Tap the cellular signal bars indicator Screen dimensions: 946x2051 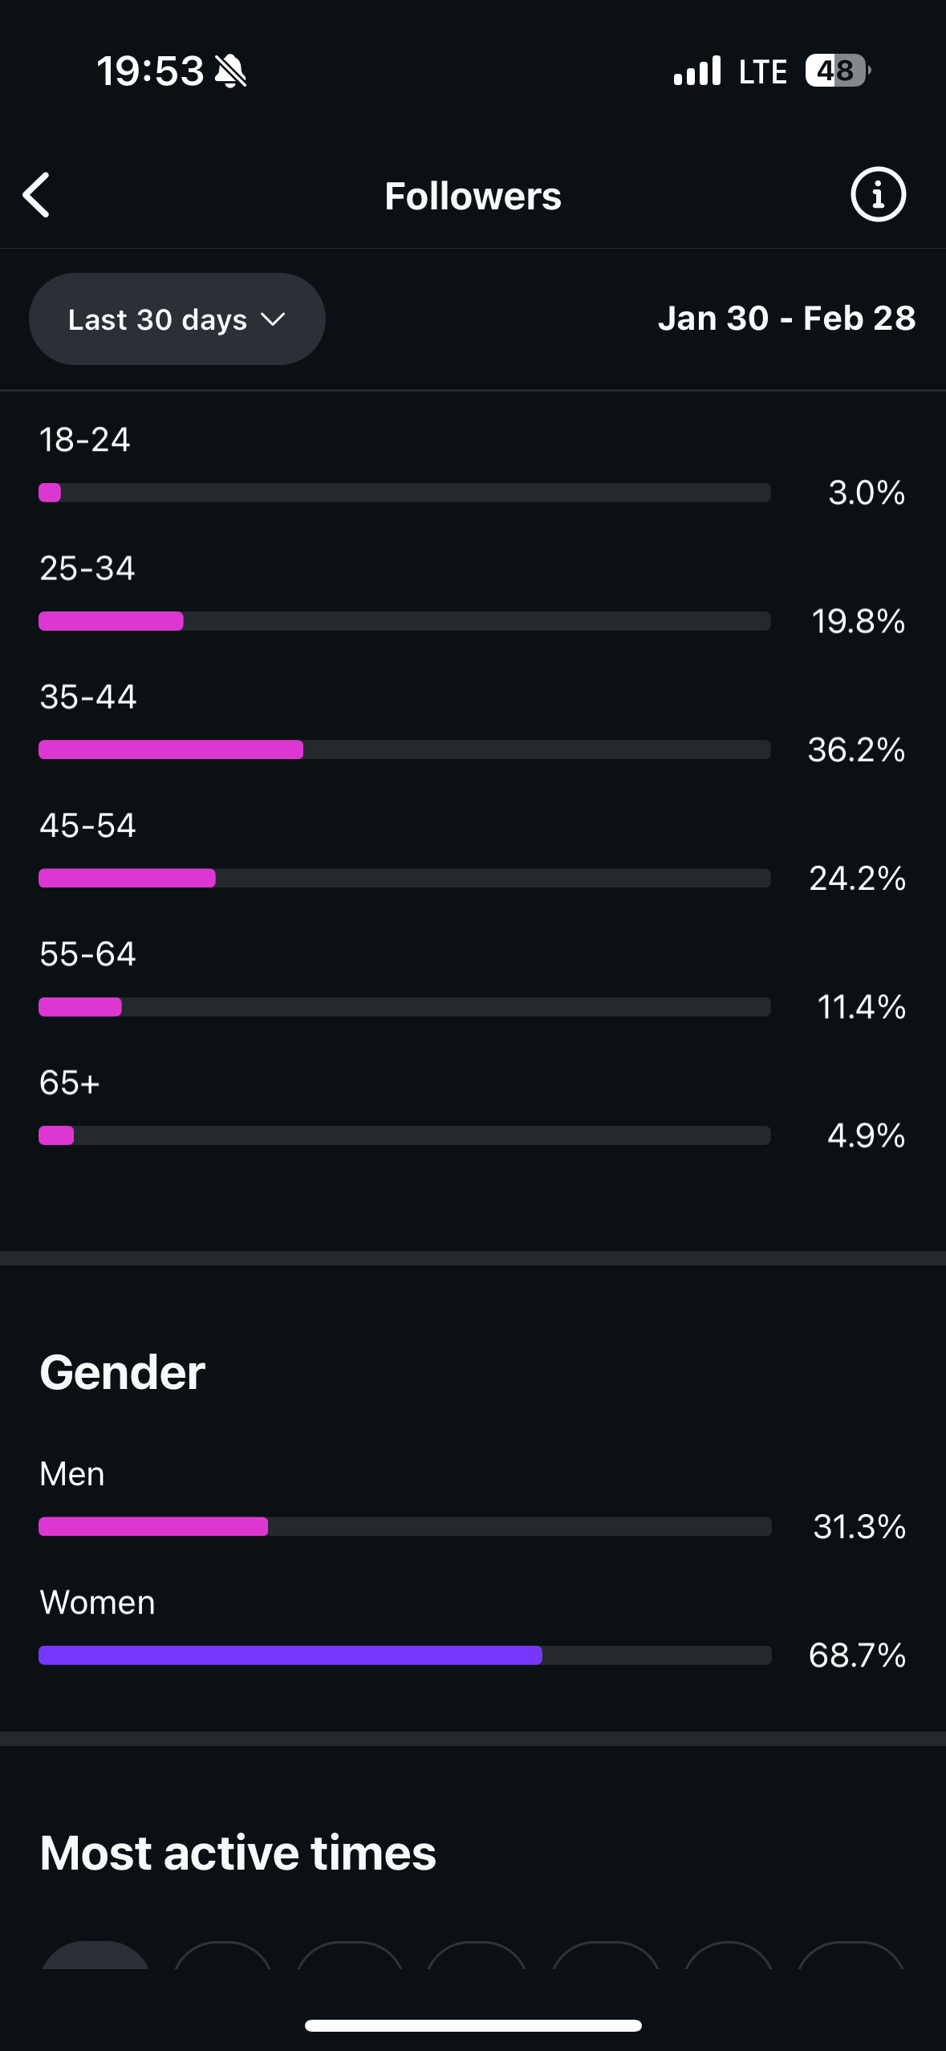697,71
